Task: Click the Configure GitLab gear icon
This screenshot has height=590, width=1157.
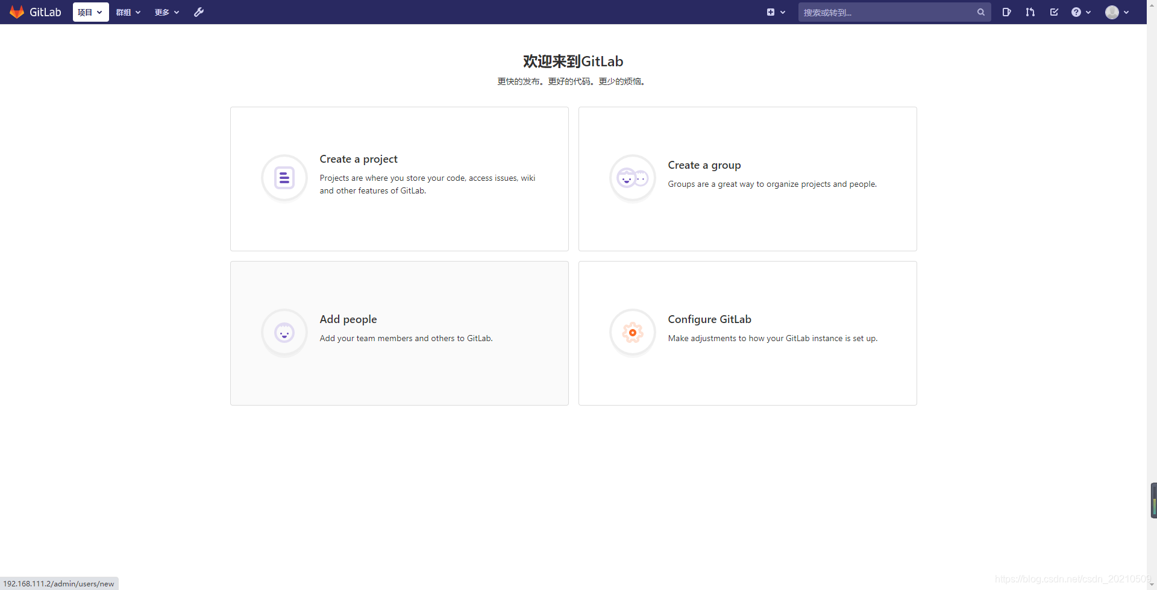Action: coord(633,332)
